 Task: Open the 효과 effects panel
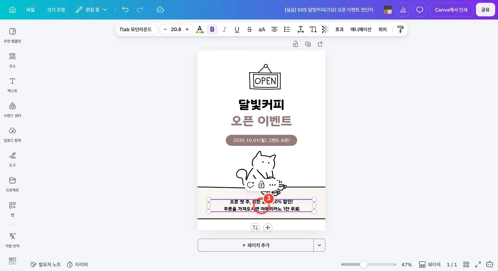(x=340, y=29)
